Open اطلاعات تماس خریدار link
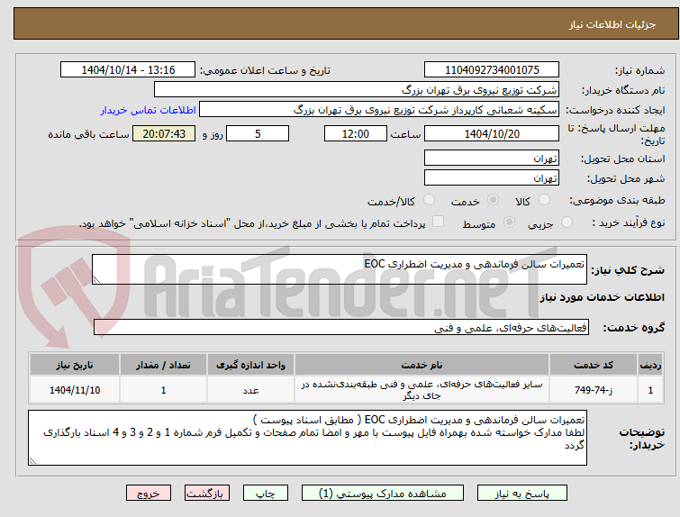The image size is (680, 517). tap(149, 110)
